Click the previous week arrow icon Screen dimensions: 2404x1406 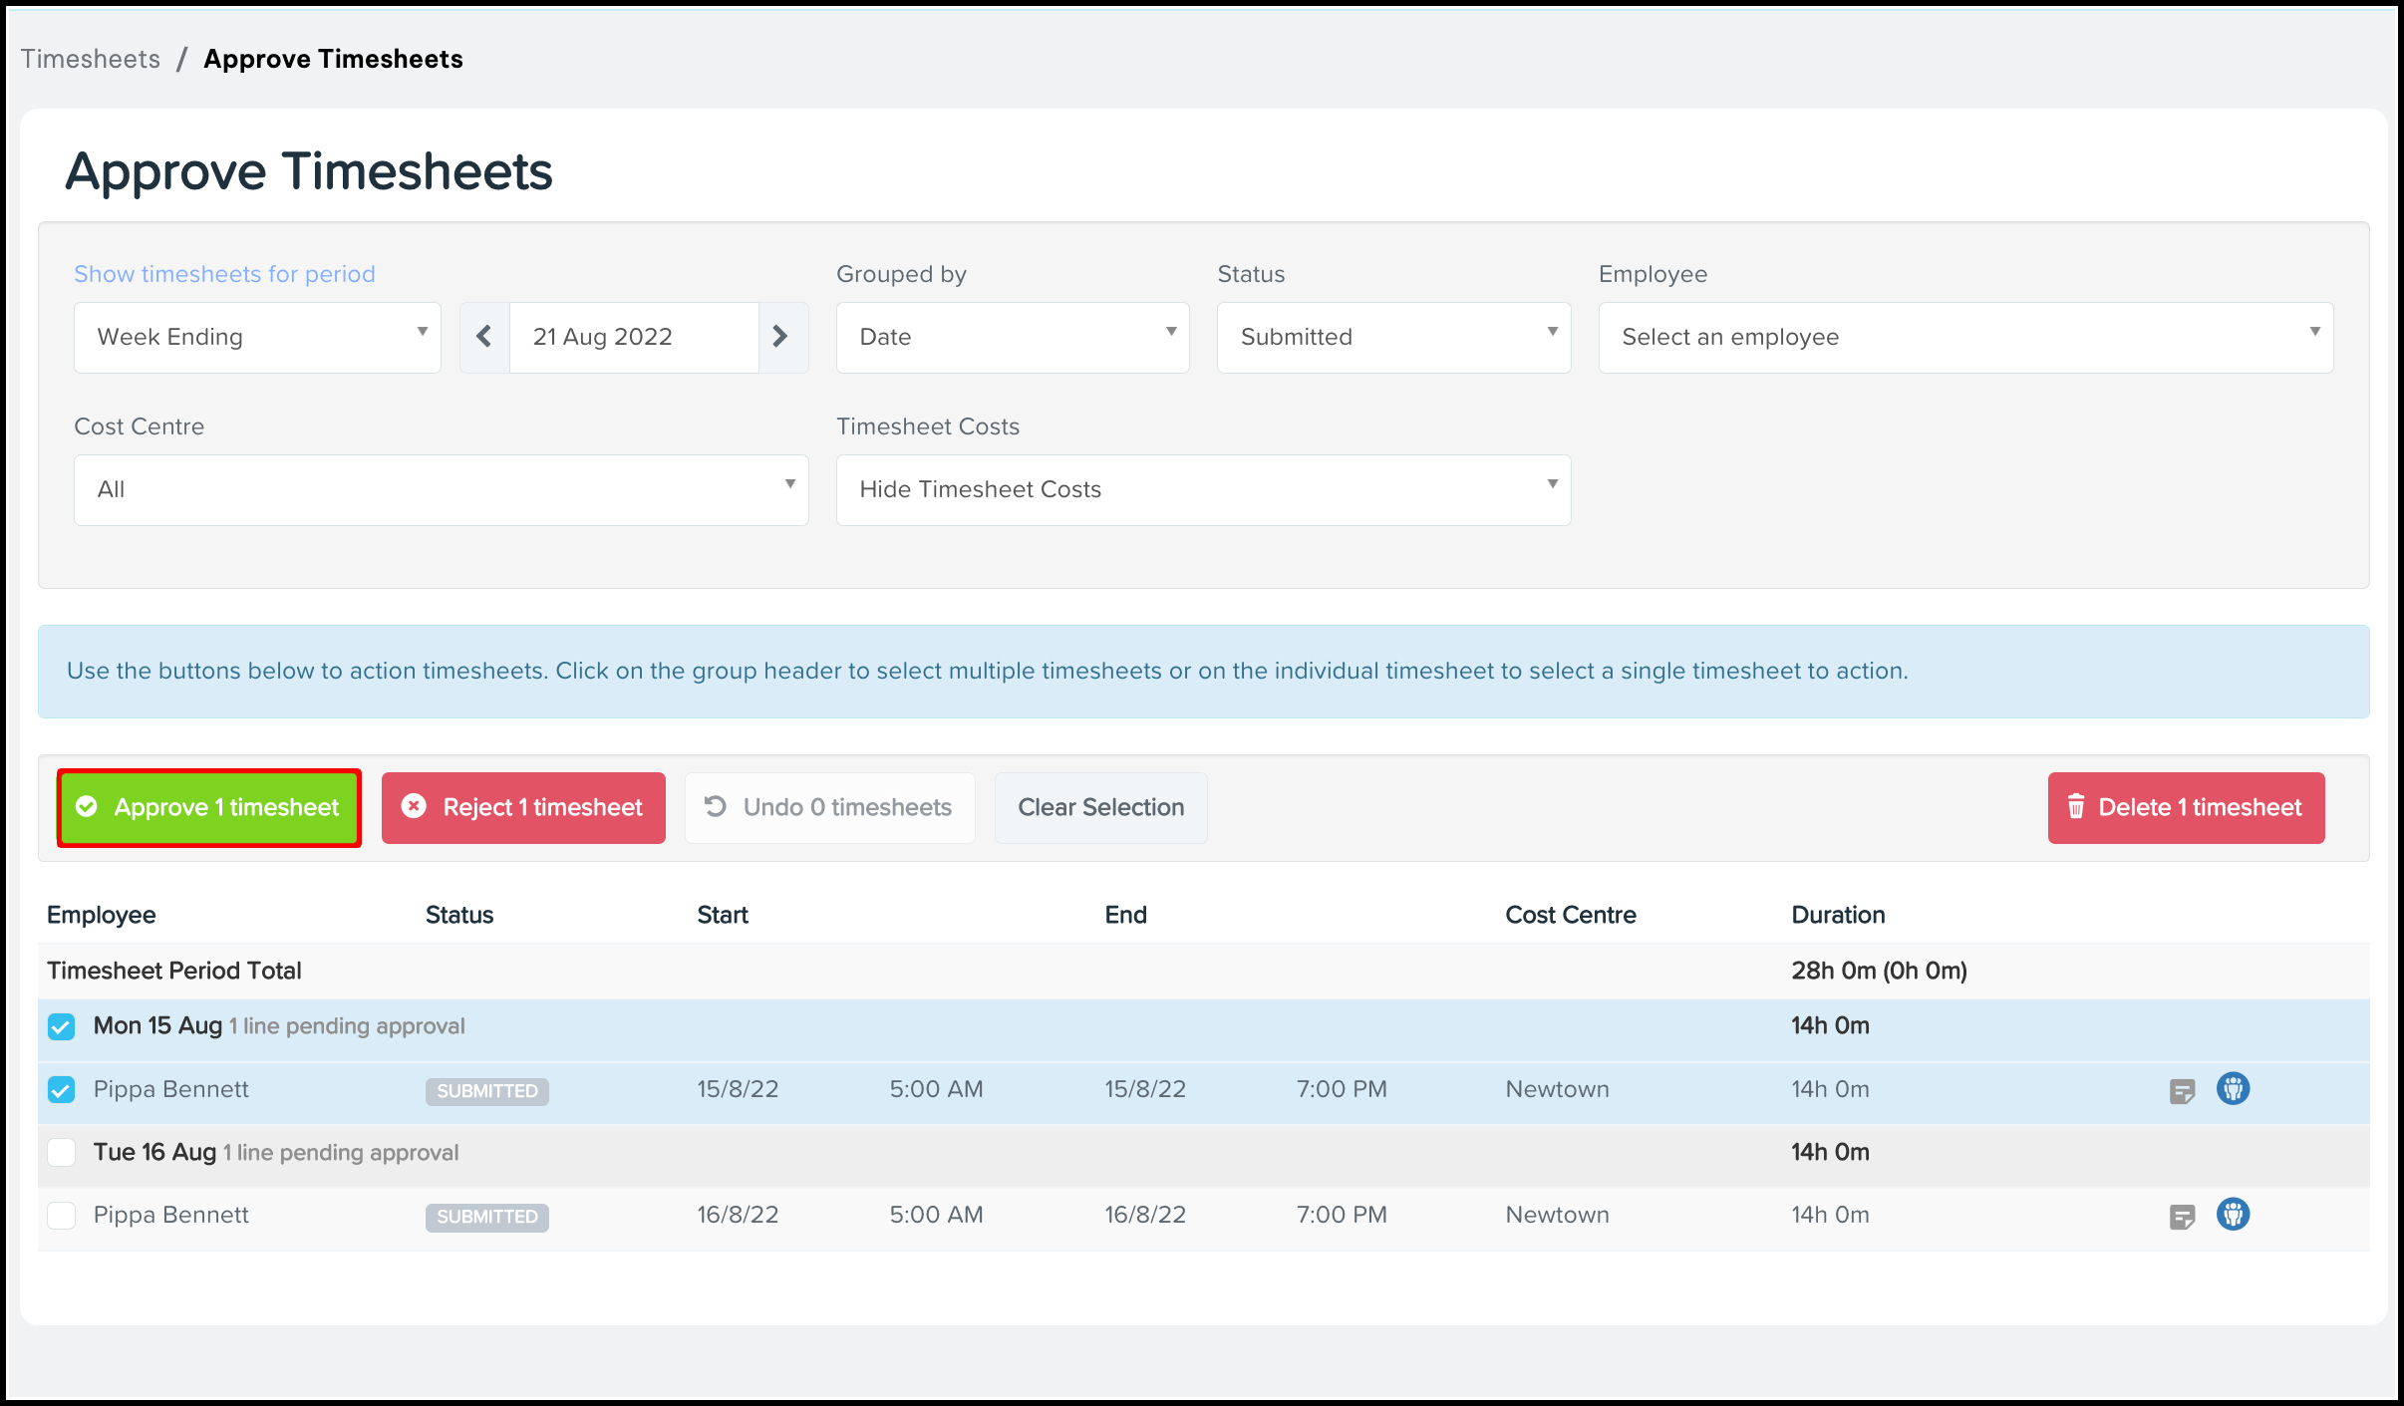484,337
